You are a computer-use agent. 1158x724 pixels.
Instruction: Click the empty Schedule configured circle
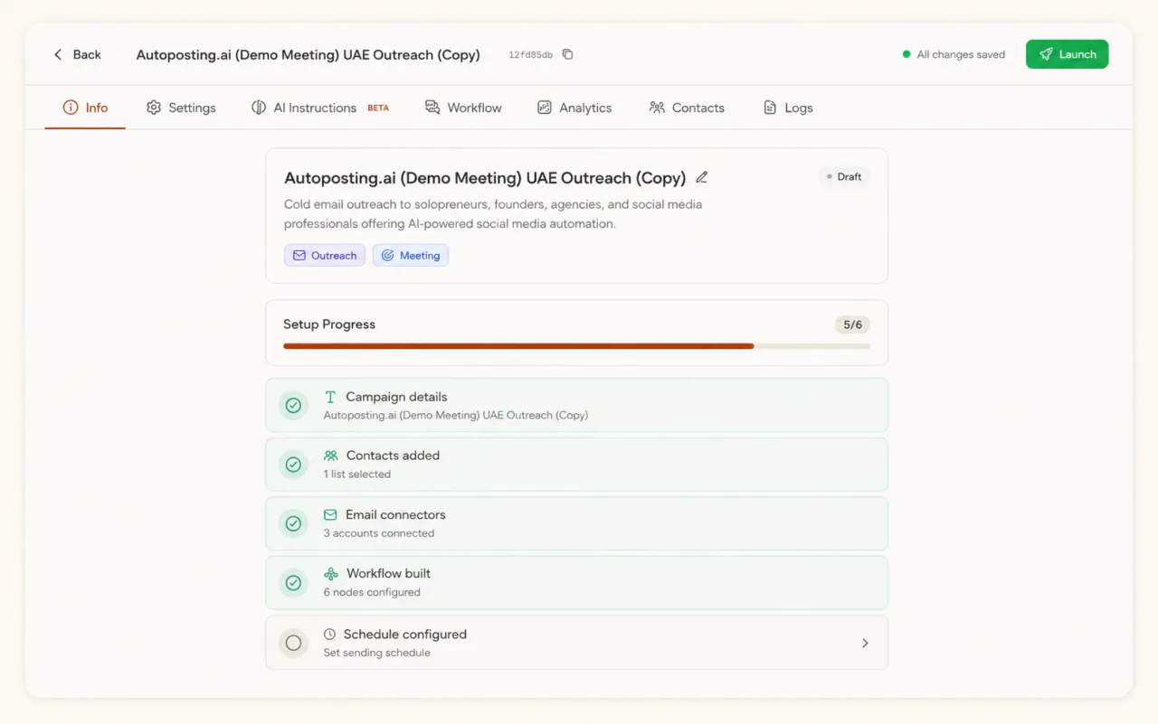click(293, 644)
